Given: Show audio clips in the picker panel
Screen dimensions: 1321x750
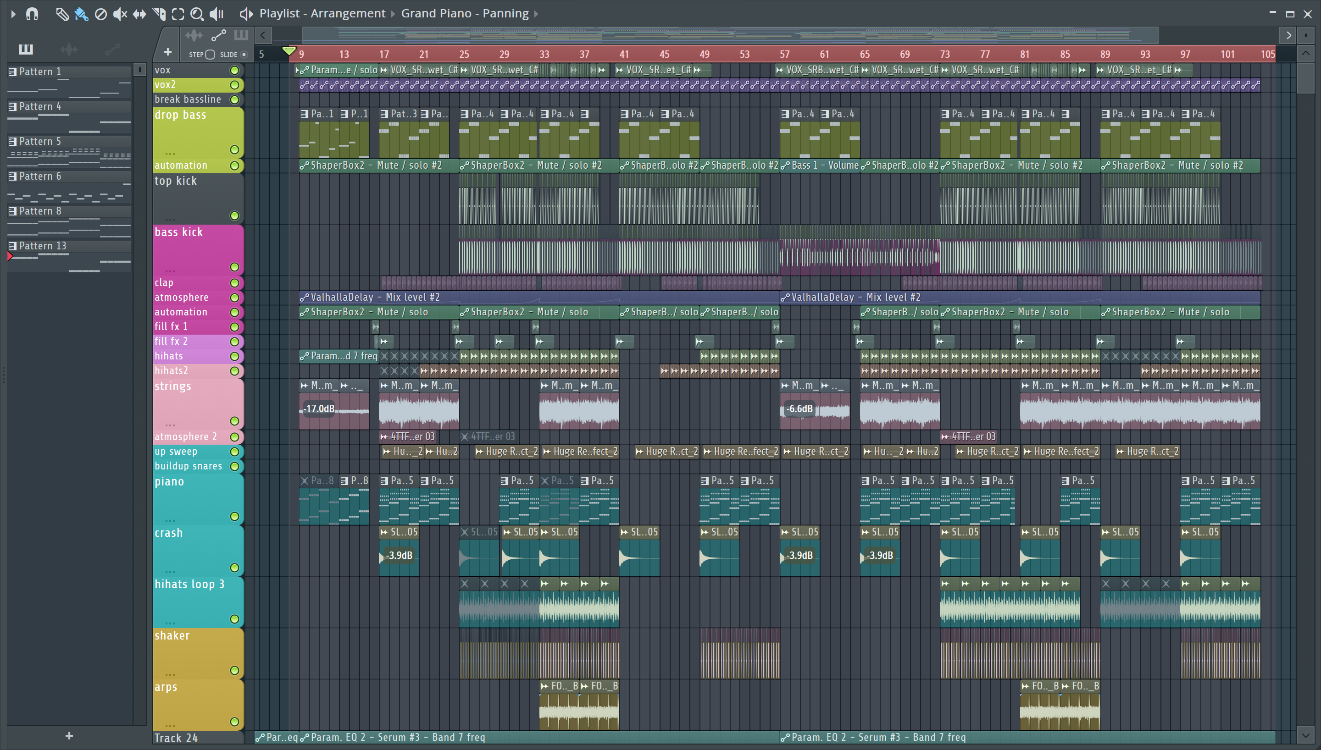Looking at the screenshot, I should (68, 50).
